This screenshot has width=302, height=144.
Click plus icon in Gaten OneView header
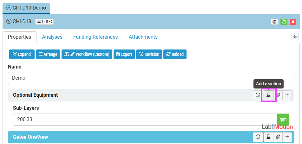[x=287, y=137]
